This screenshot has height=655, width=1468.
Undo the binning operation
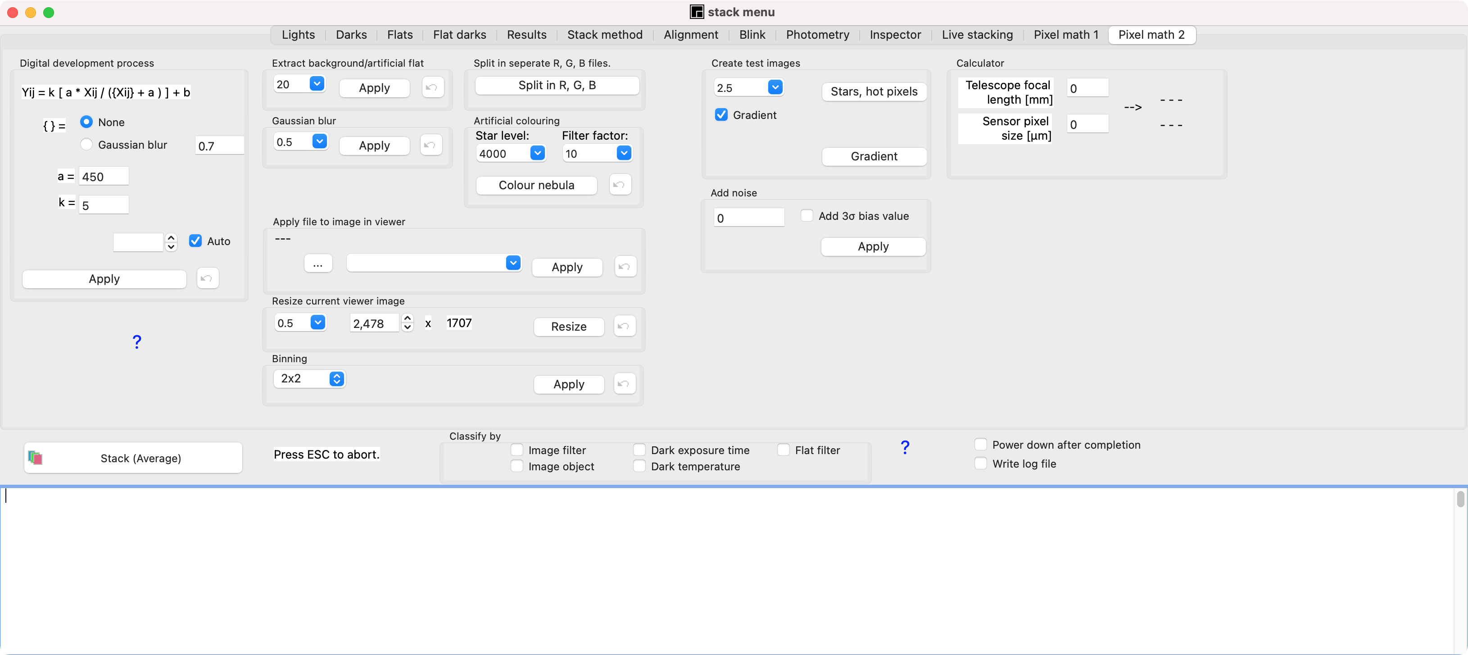pyautogui.click(x=624, y=384)
